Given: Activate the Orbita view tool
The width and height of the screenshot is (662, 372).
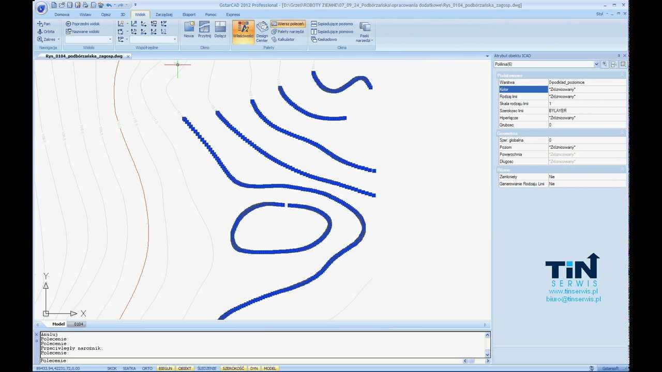Looking at the screenshot, I should pos(46,32).
